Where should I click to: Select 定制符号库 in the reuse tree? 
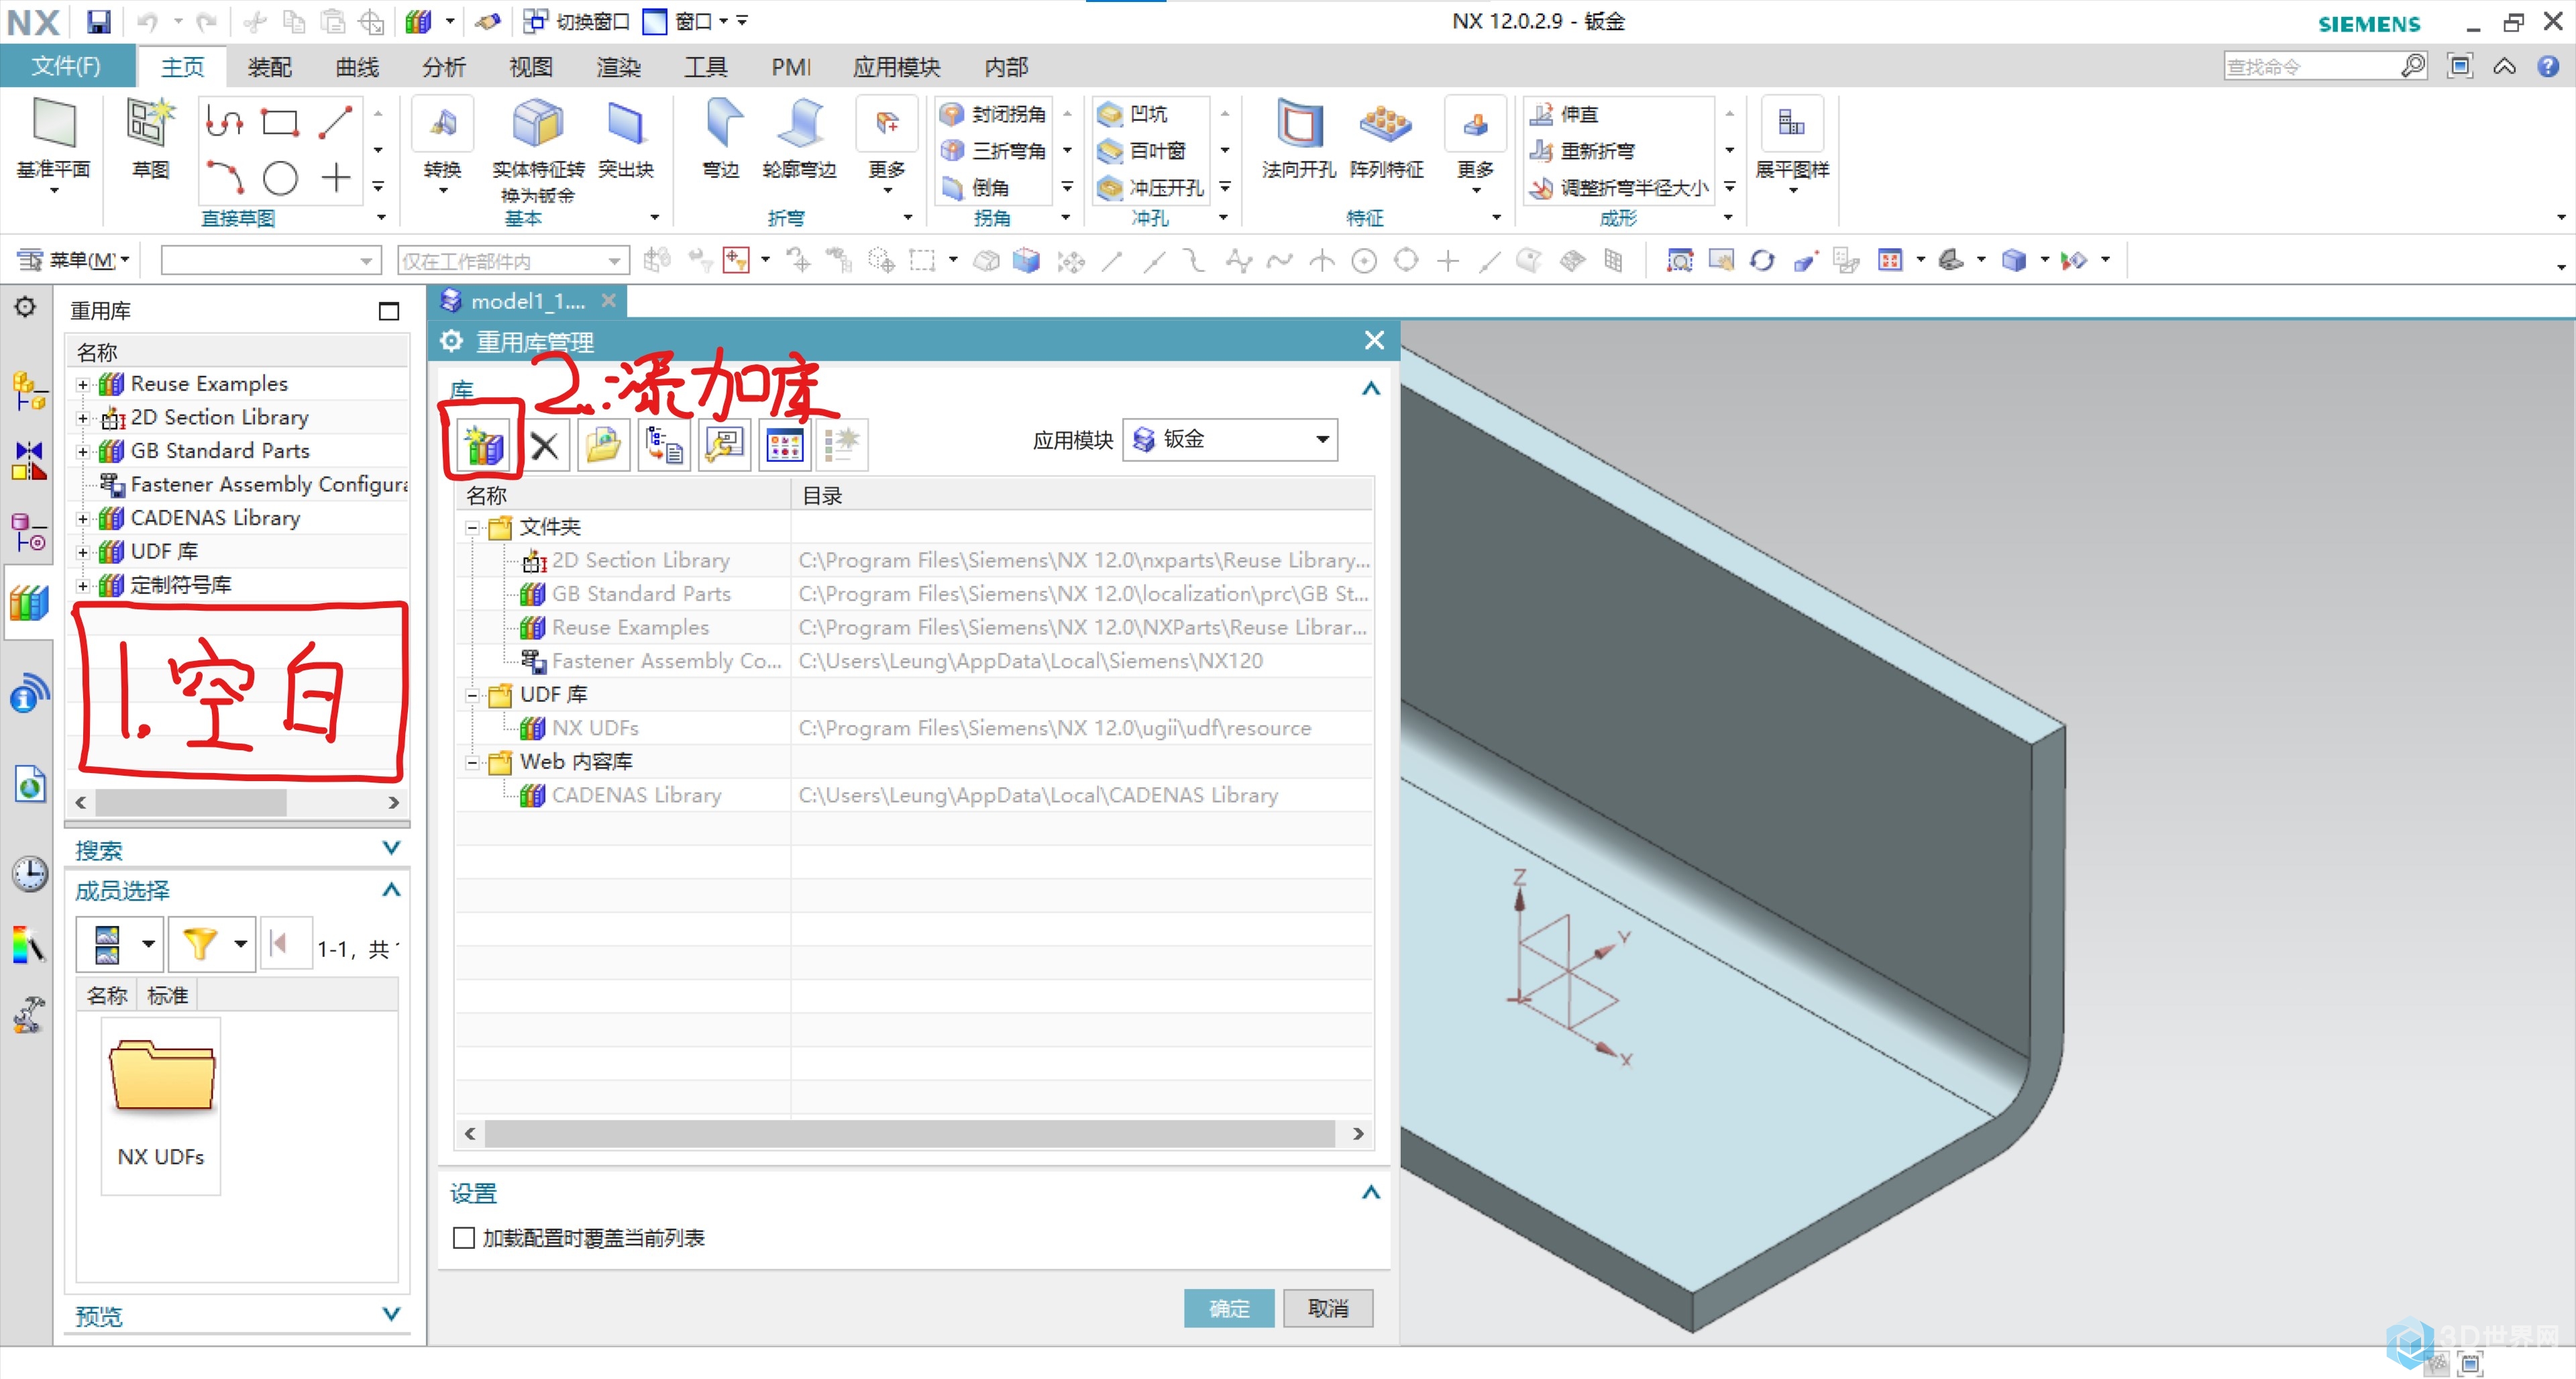[x=180, y=586]
